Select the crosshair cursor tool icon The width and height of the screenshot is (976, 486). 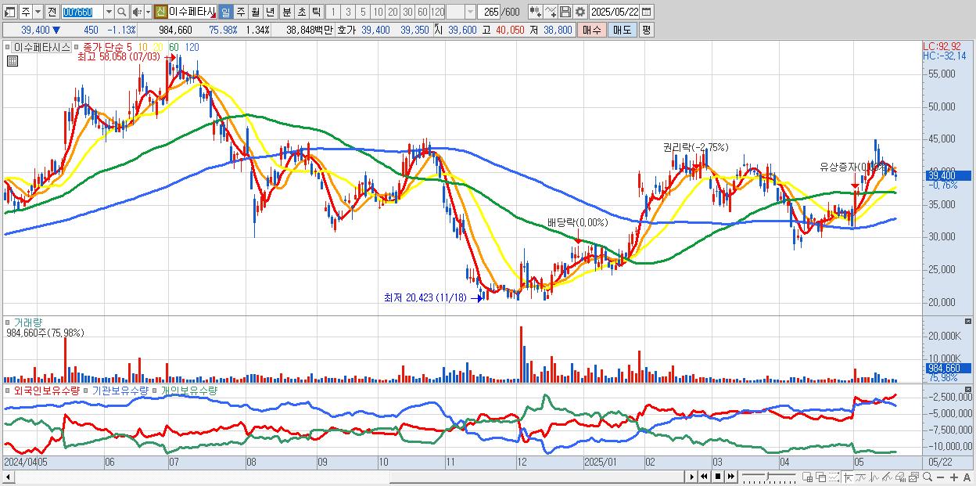848,477
